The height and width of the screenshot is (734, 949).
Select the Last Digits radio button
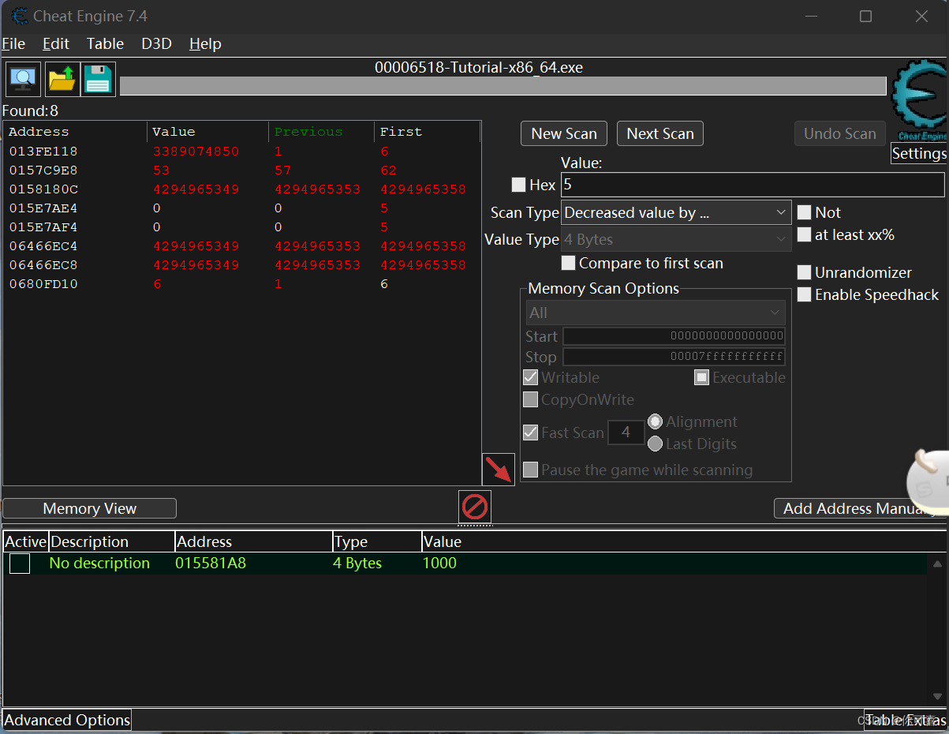(x=655, y=444)
